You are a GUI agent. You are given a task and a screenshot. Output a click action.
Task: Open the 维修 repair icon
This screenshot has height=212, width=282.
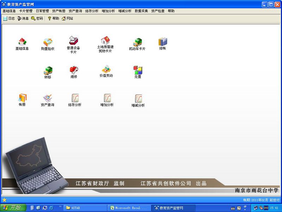point(73,70)
